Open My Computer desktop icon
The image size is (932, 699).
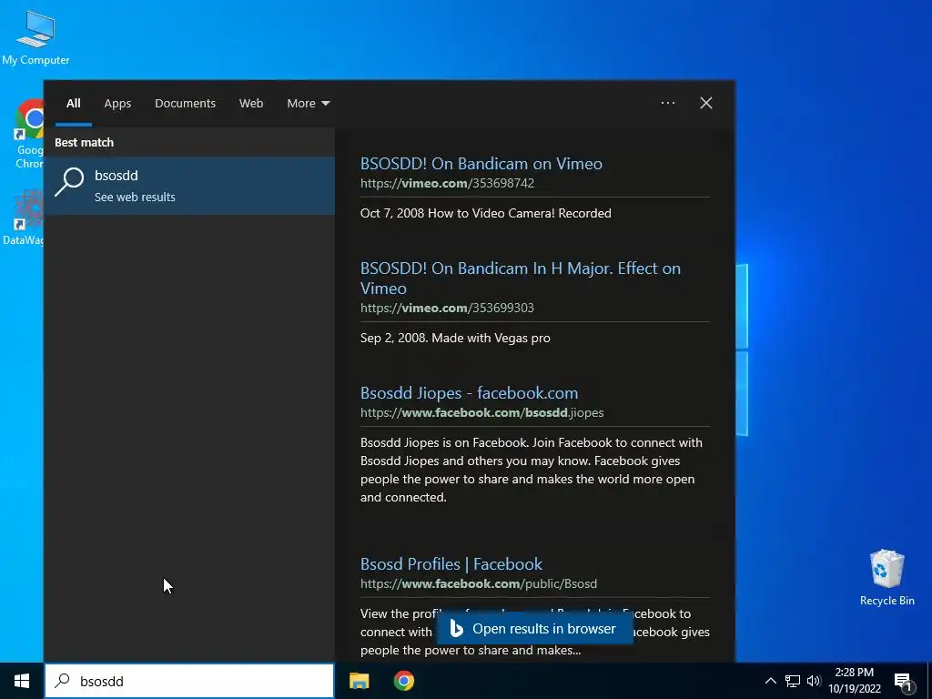point(35,36)
